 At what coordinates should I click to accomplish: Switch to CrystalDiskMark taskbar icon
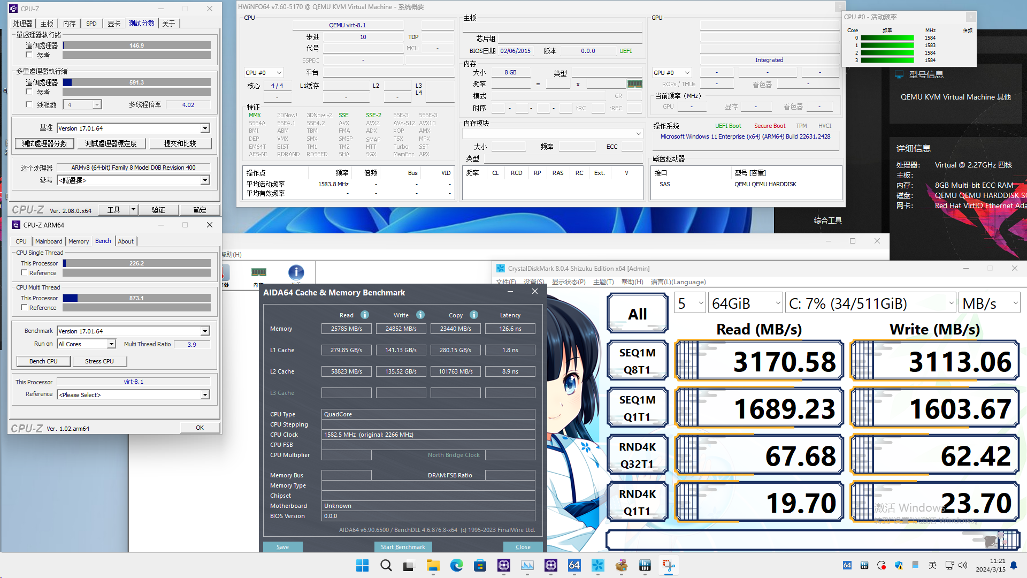coord(597,565)
